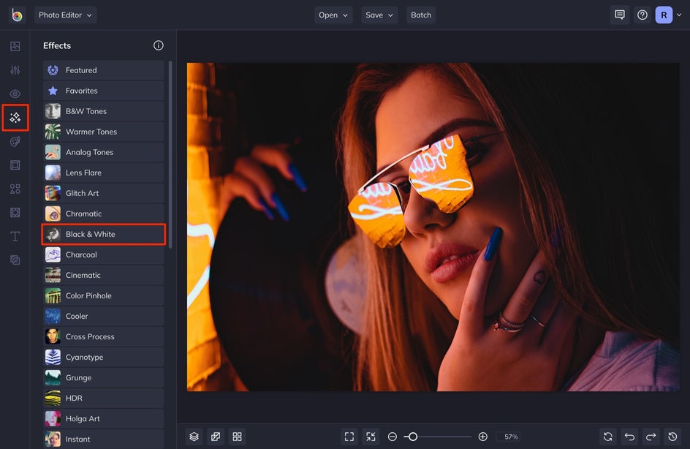Open the Holga Art category

pos(103,418)
